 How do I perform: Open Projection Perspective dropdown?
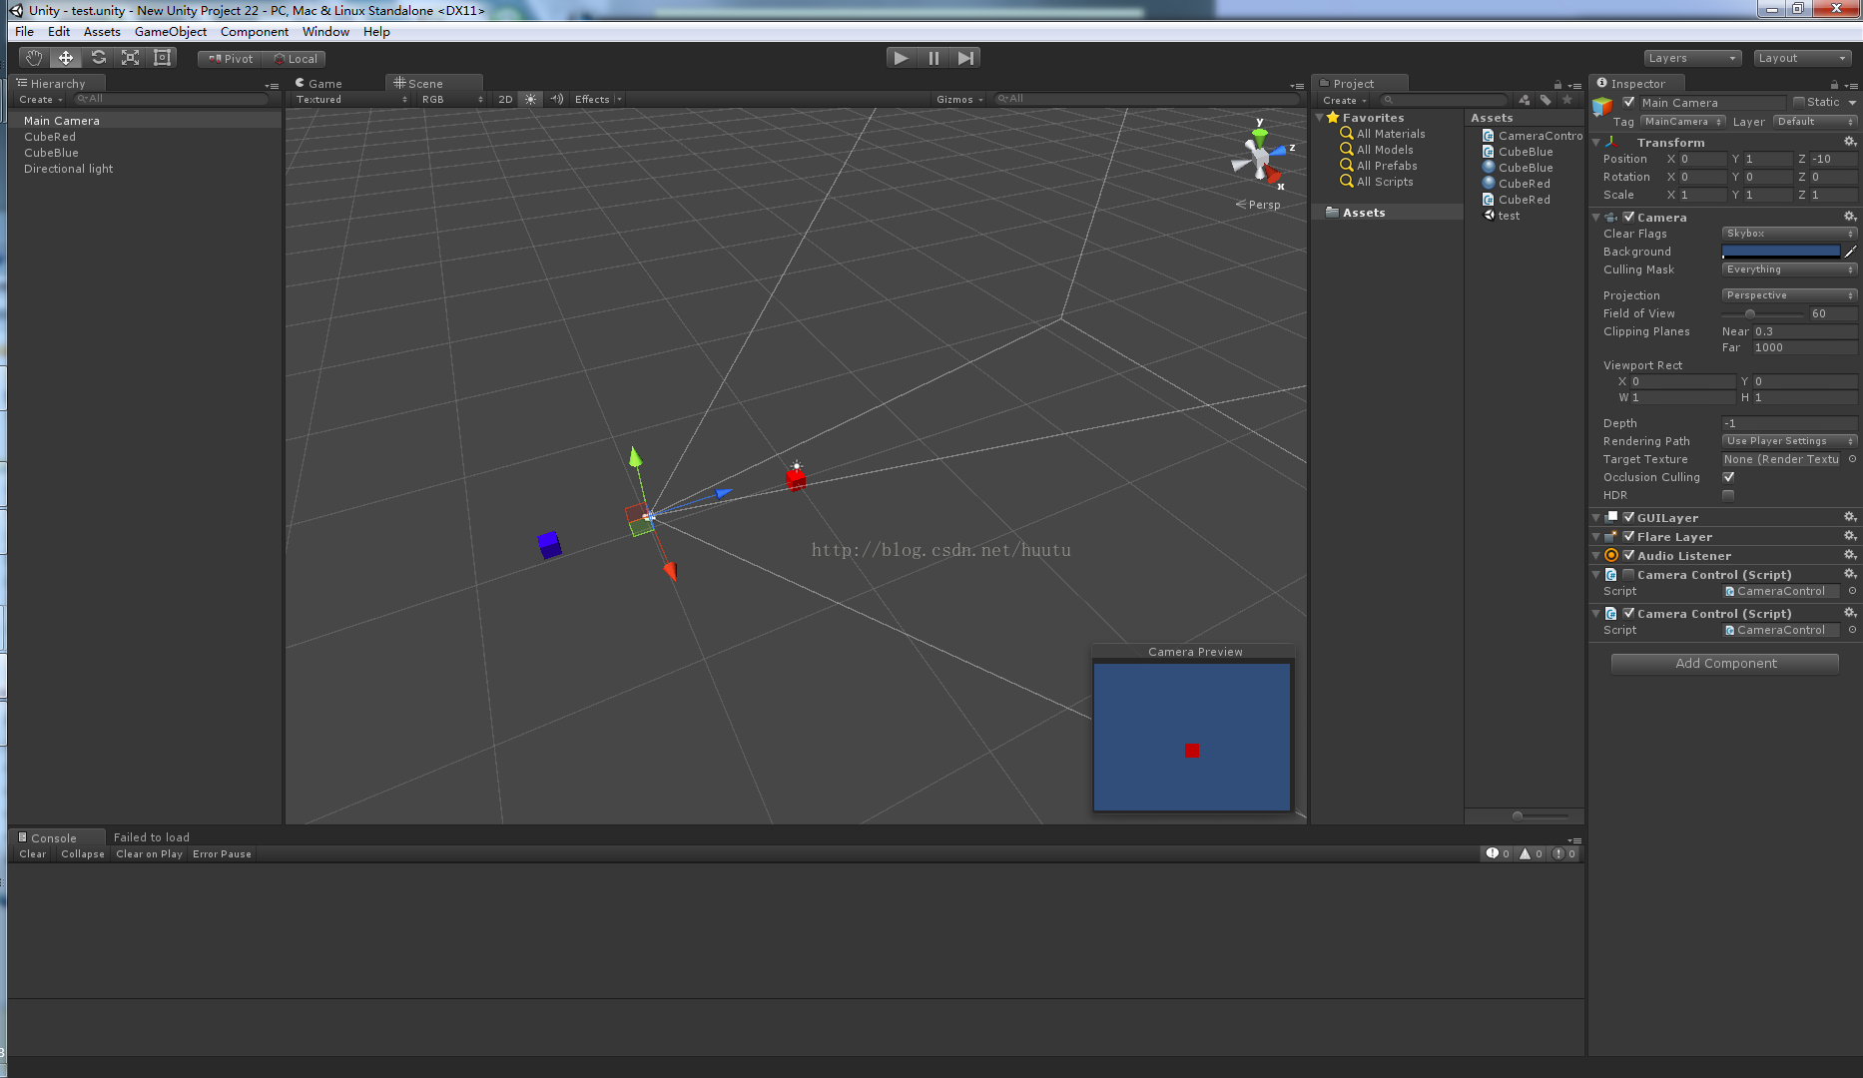[x=1789, y=295]
